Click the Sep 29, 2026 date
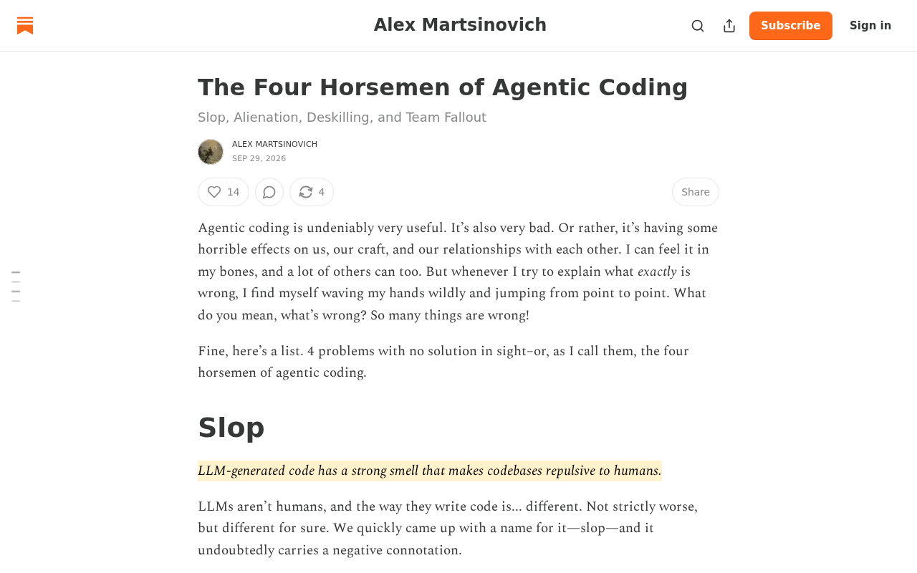Image resolution: width=917 pixels, height=573 pixels. point(259,159)
